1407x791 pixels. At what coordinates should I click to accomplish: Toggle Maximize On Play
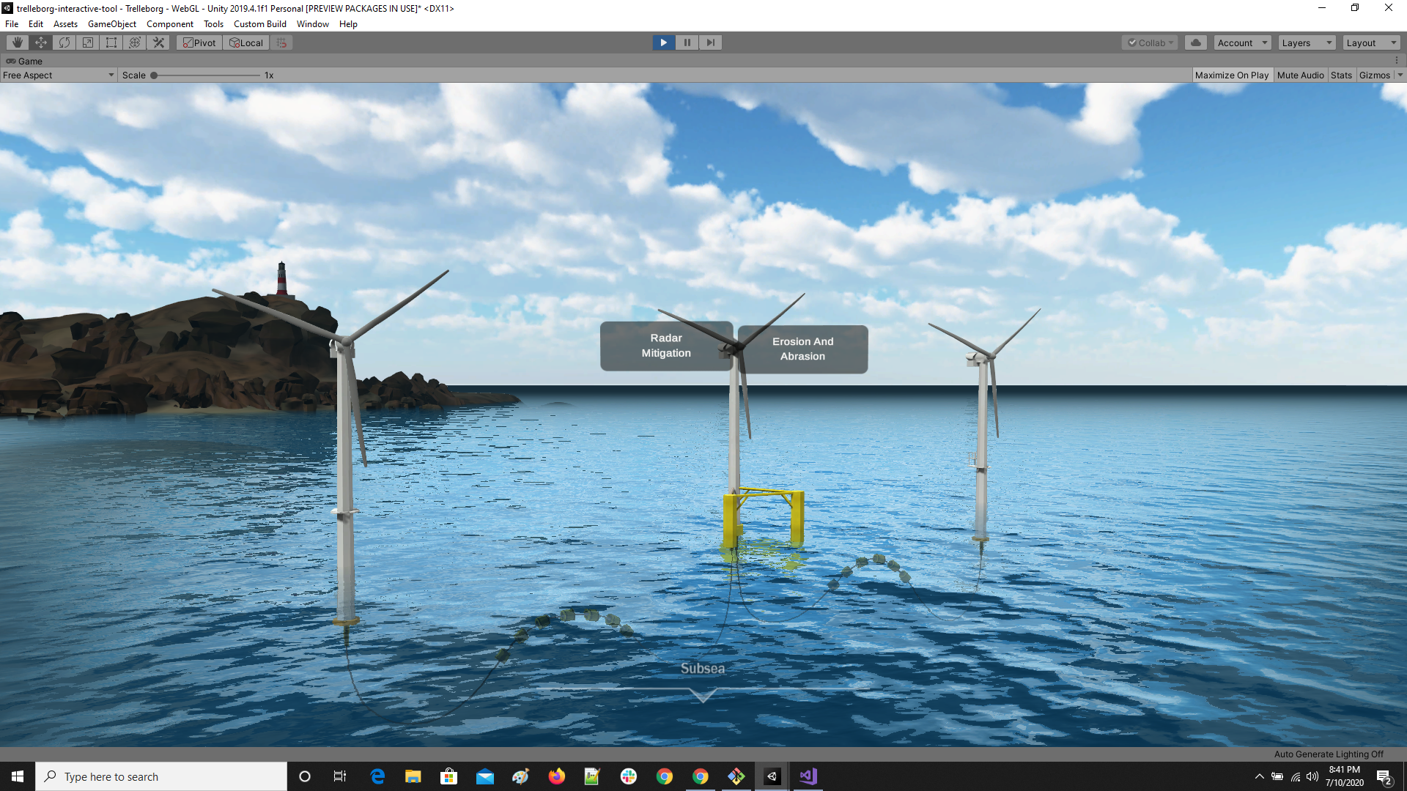1231,75
